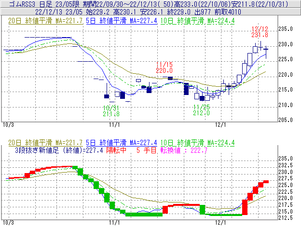Click the '217.5' axis label

point(286,205)
